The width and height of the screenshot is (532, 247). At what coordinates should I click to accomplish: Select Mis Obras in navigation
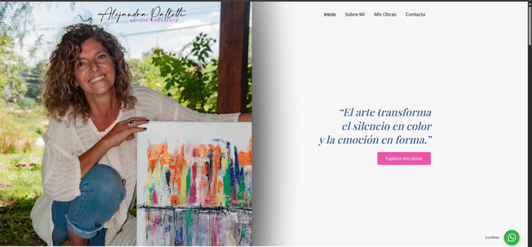[x=385, y=14]
